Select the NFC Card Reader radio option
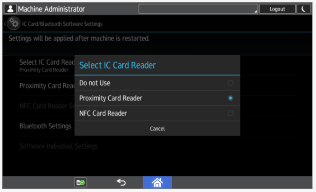This screenshot has width=316, height=192. point(230,113)
